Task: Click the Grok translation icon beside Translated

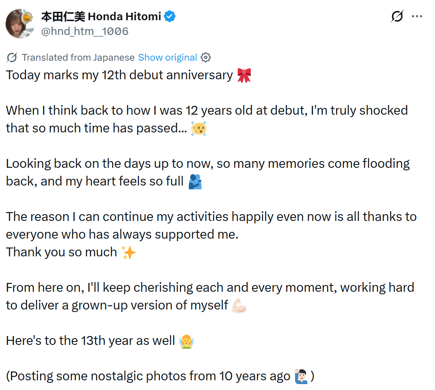Action: 12,57
